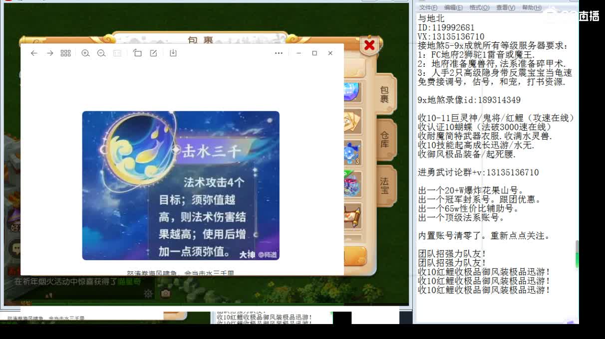Click the Notepad line '与地北'

[431, 19]
